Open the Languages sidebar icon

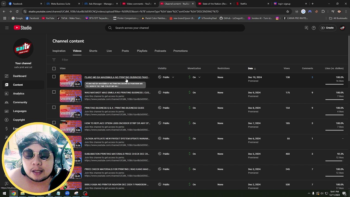tap(7, 111)
